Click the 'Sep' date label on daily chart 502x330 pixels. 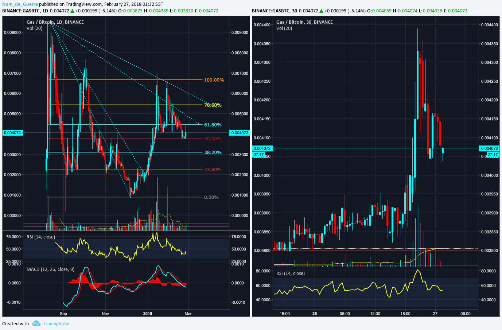pyautogui.click(x=63, y=314)
